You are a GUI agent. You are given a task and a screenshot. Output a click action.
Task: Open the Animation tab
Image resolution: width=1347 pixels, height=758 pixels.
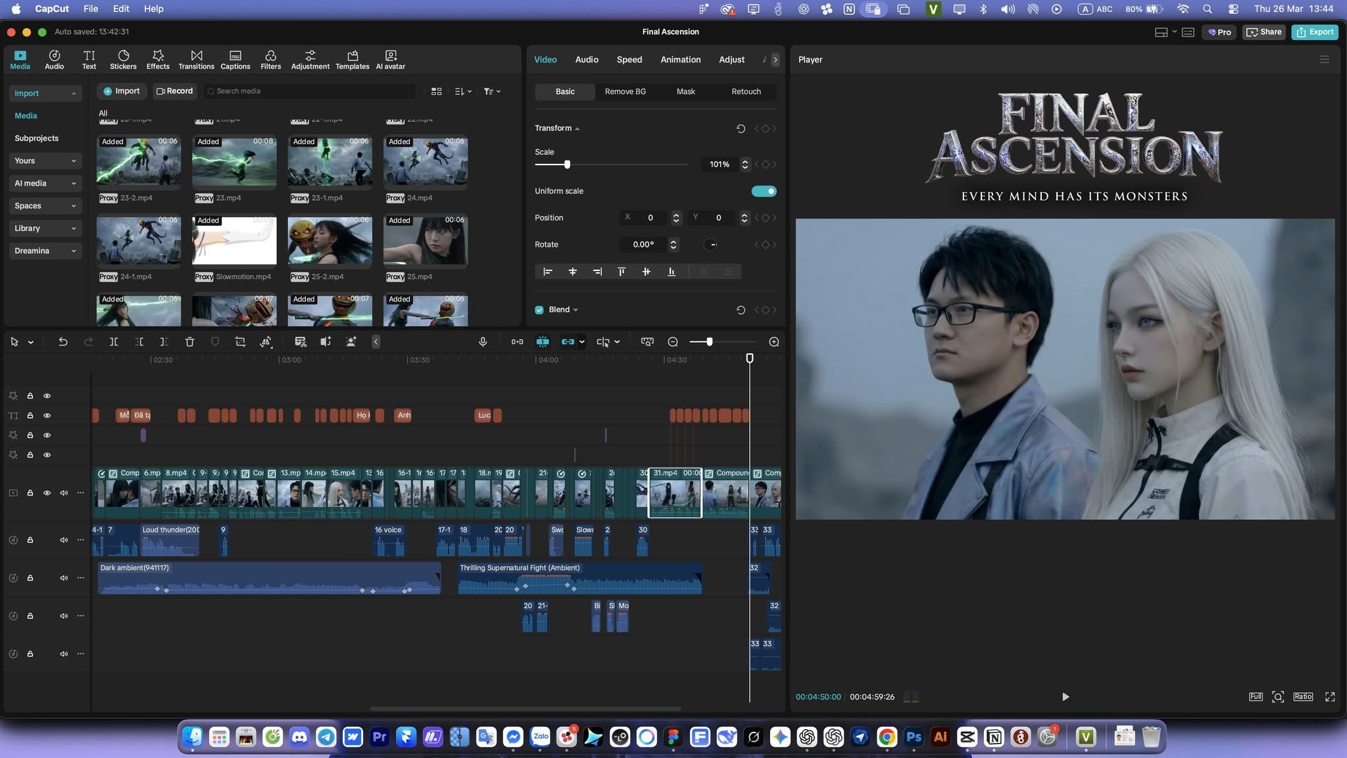[x=680, y=59]
